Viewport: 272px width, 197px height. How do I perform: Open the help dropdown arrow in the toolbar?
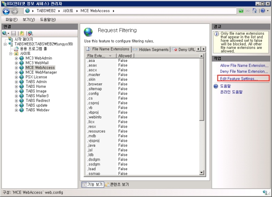click(x=268, y=11)
